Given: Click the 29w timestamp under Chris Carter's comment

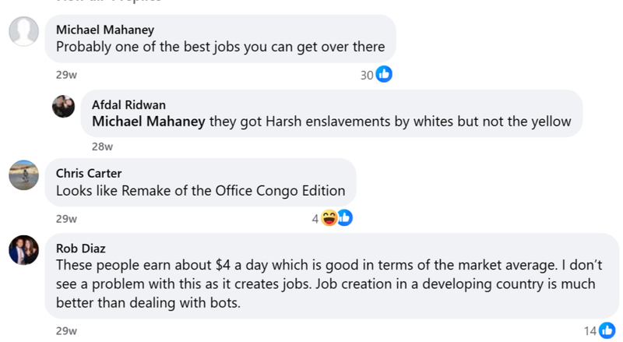Looking at the screenshot, I should (x=66, y=220).
